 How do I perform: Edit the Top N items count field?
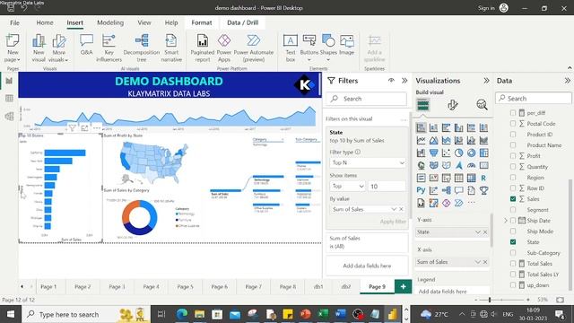click(x=387, y=187)
